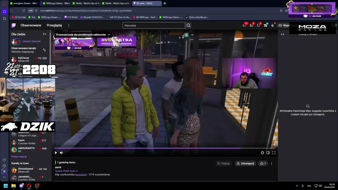This screenshot has width=338, height=190.
Task: Open Windows Start menu
Action: click(x=6, y=186)
